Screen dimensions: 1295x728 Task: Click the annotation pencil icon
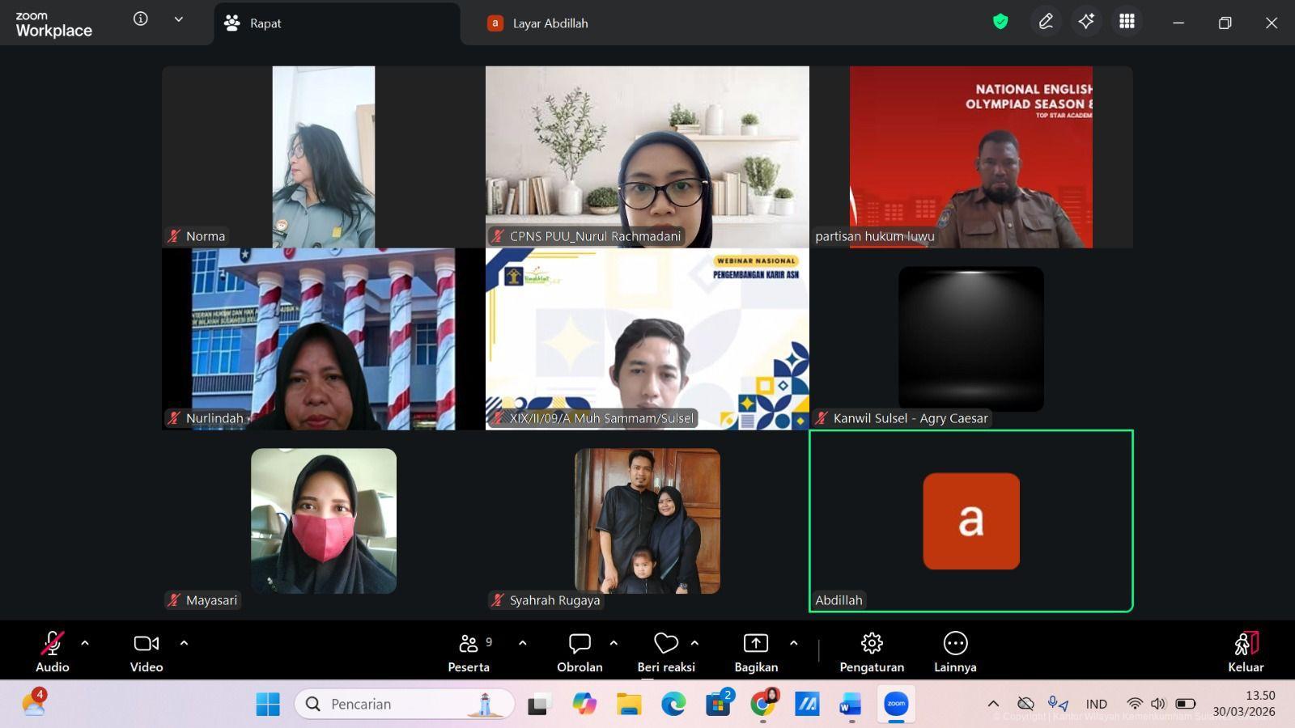pyautogui.click(x=1046, y=22)
